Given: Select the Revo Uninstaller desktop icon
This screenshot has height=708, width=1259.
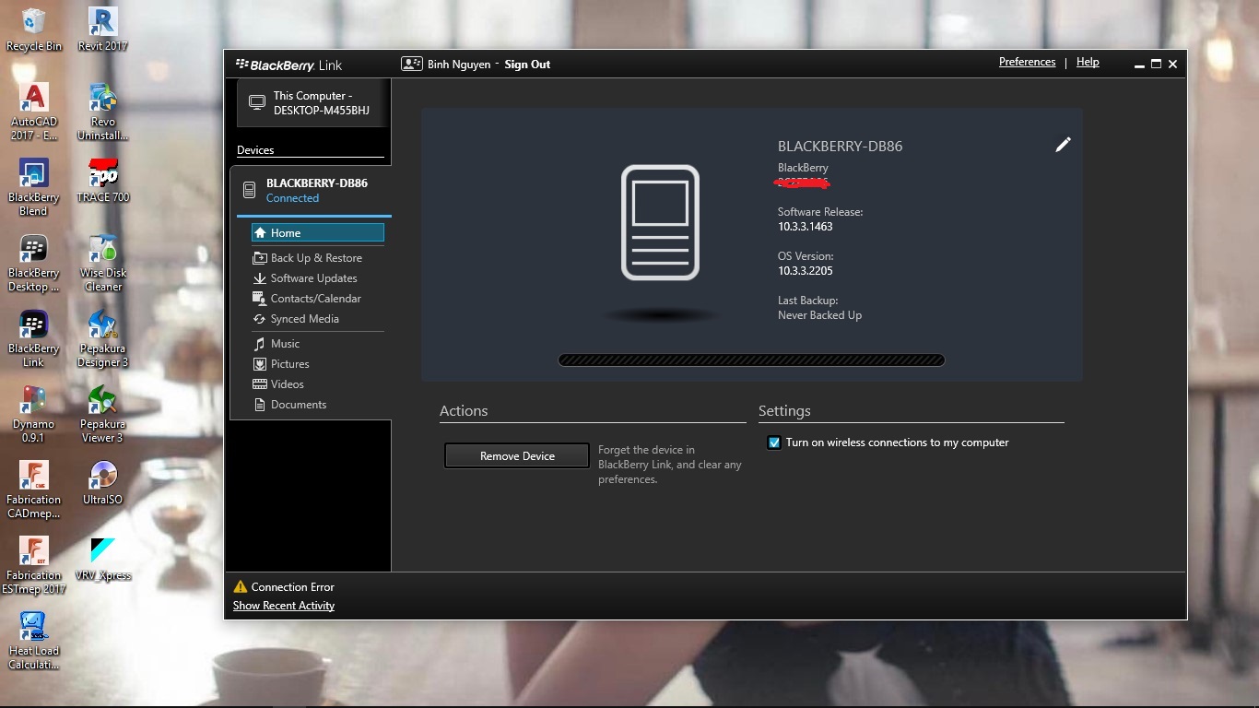Looking at the screenshot, I should click(x=103, y=112).
